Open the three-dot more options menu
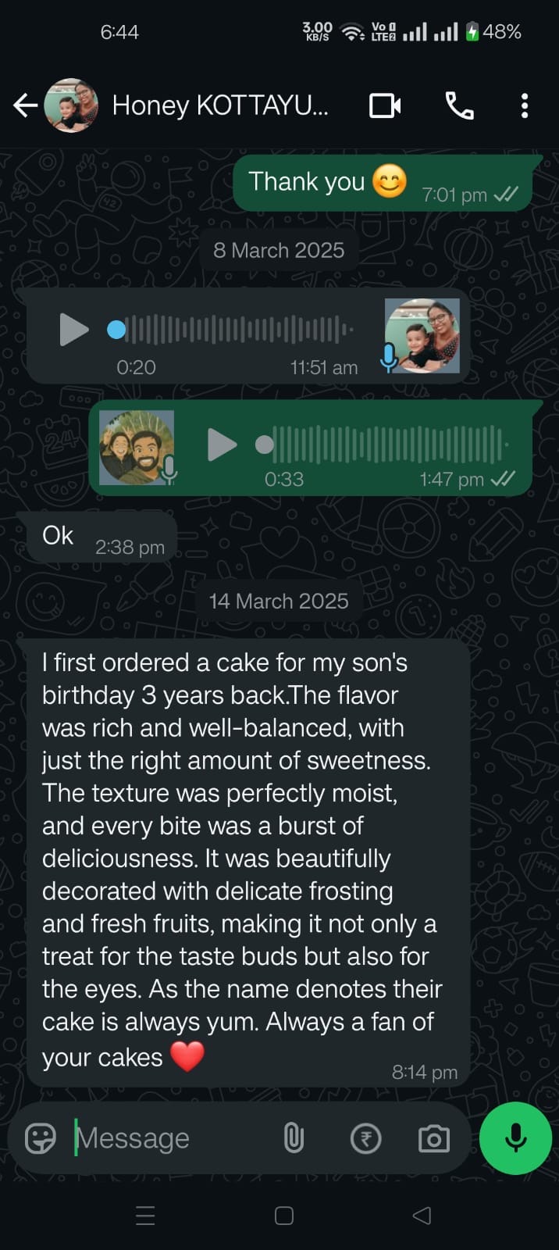Viewport: 559px width, 1250px height. click(x=525, y=105)
